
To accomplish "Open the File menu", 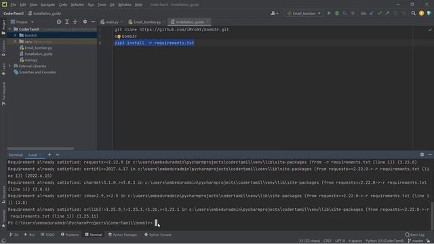I will [x=14, y=5].
